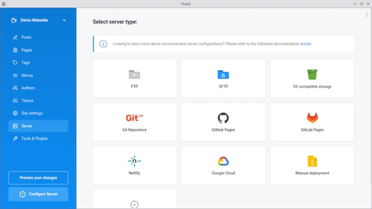This screenshot has height=209, width=372.
Task: Click the GitHub Pages label
Action: pos(223,130)
